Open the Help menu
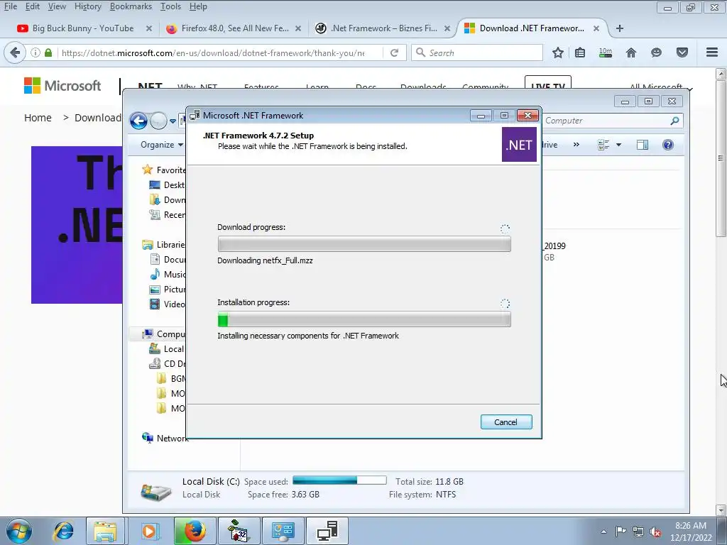Screen dimensions: 727x545 pos(198,6)
